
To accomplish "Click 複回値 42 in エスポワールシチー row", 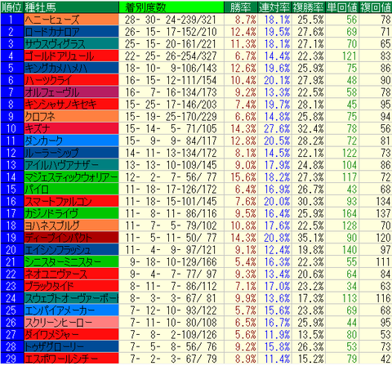I will (x=385, y=359).
